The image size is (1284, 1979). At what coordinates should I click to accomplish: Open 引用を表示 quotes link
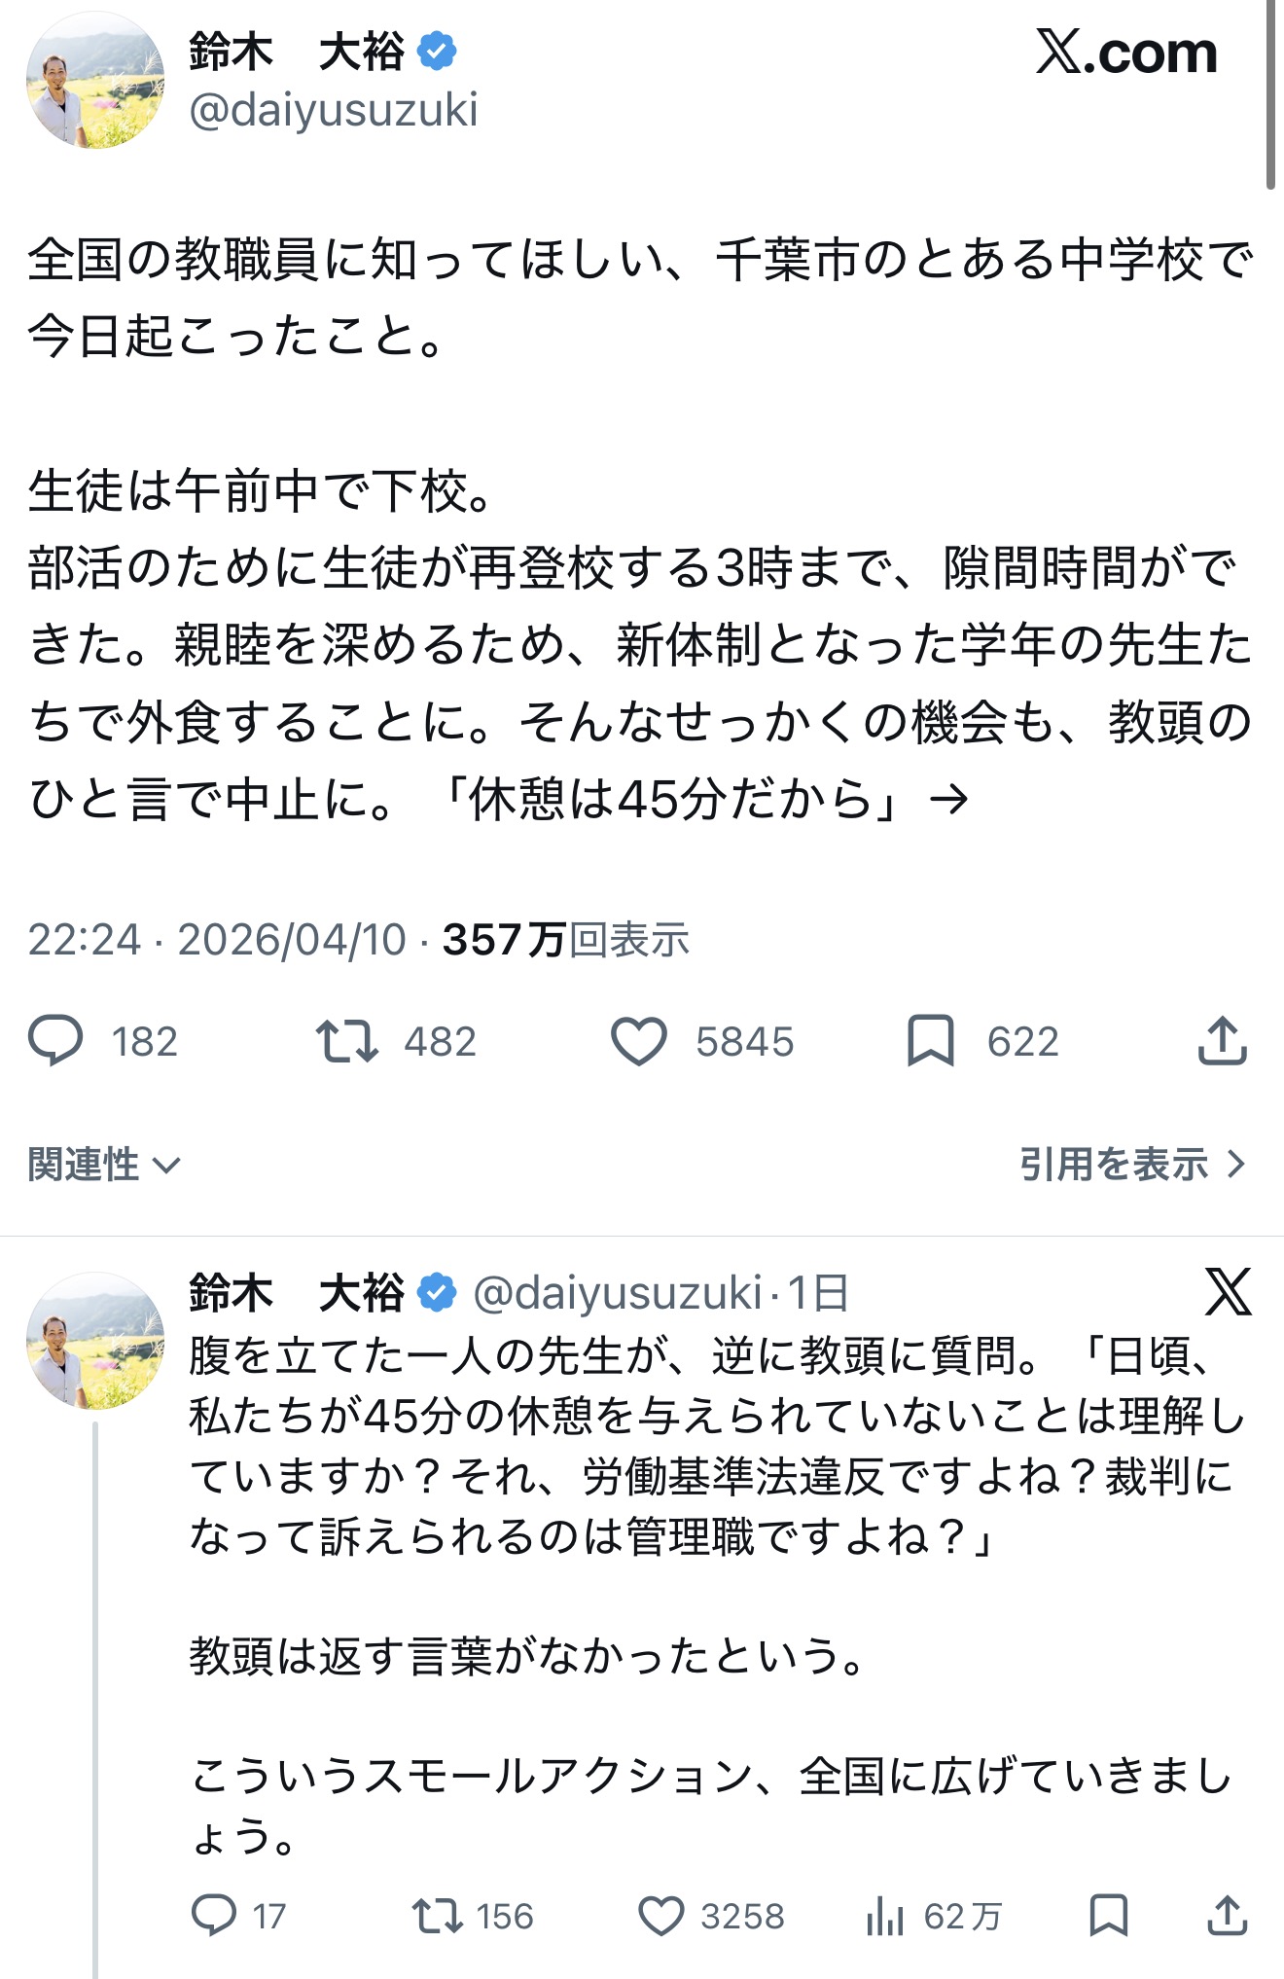pos(1132,1165)
